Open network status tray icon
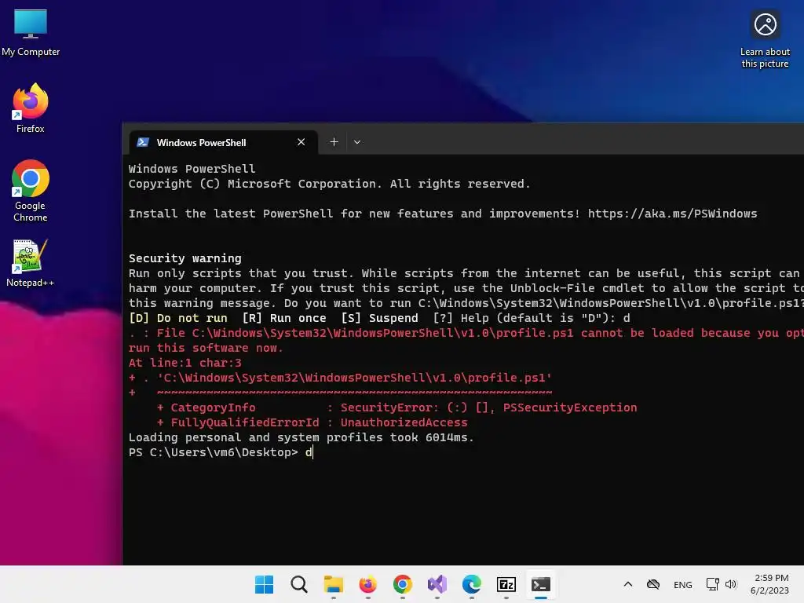This screenshot has height=603, width=804. point(712,584)
